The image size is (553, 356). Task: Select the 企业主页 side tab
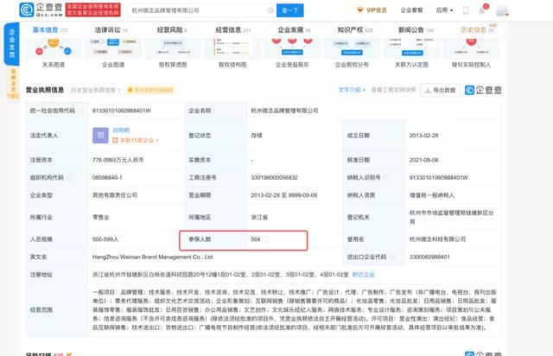(x=11, y=44)
